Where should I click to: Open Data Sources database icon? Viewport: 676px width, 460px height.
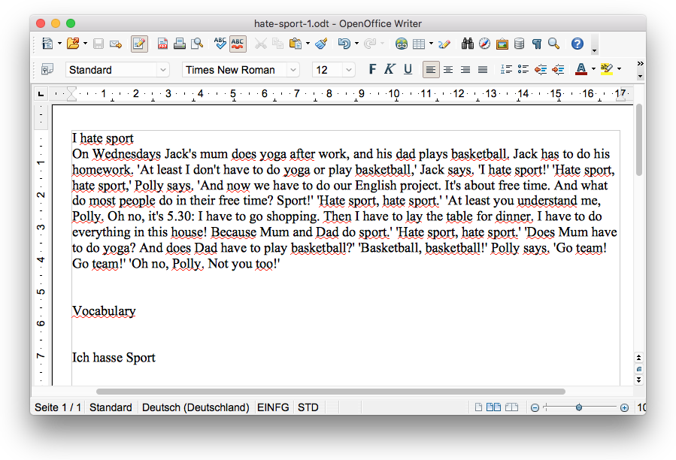[x=519, y=44]
